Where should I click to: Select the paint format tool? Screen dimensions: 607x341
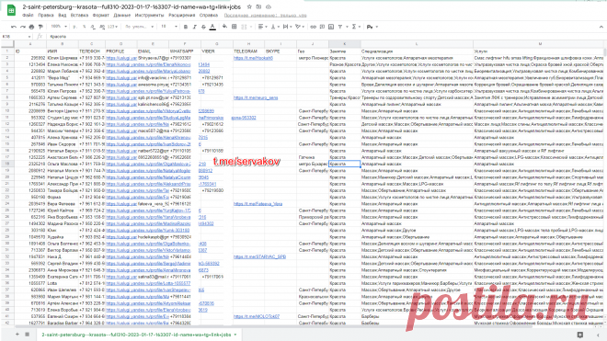pos(40,27)
